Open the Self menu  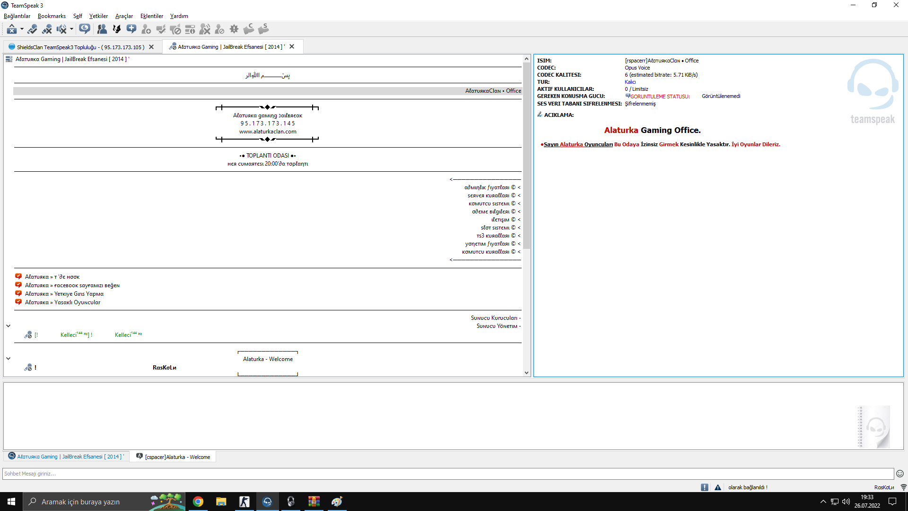click(x=78, y=16)
